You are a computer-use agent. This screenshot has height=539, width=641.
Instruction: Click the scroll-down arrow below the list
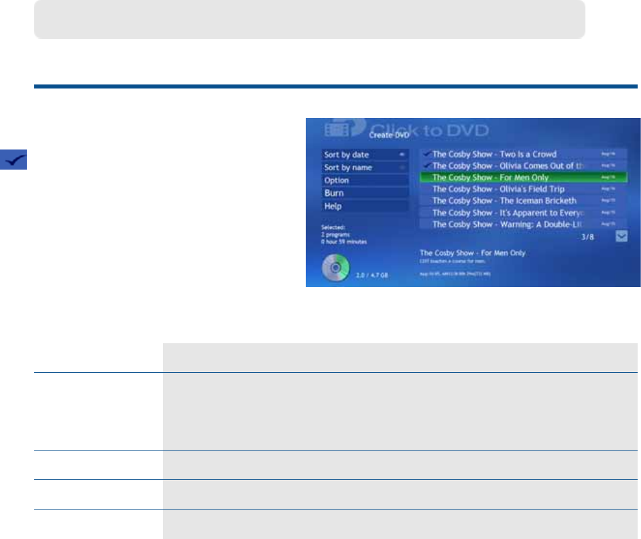[x=622, y=236]
